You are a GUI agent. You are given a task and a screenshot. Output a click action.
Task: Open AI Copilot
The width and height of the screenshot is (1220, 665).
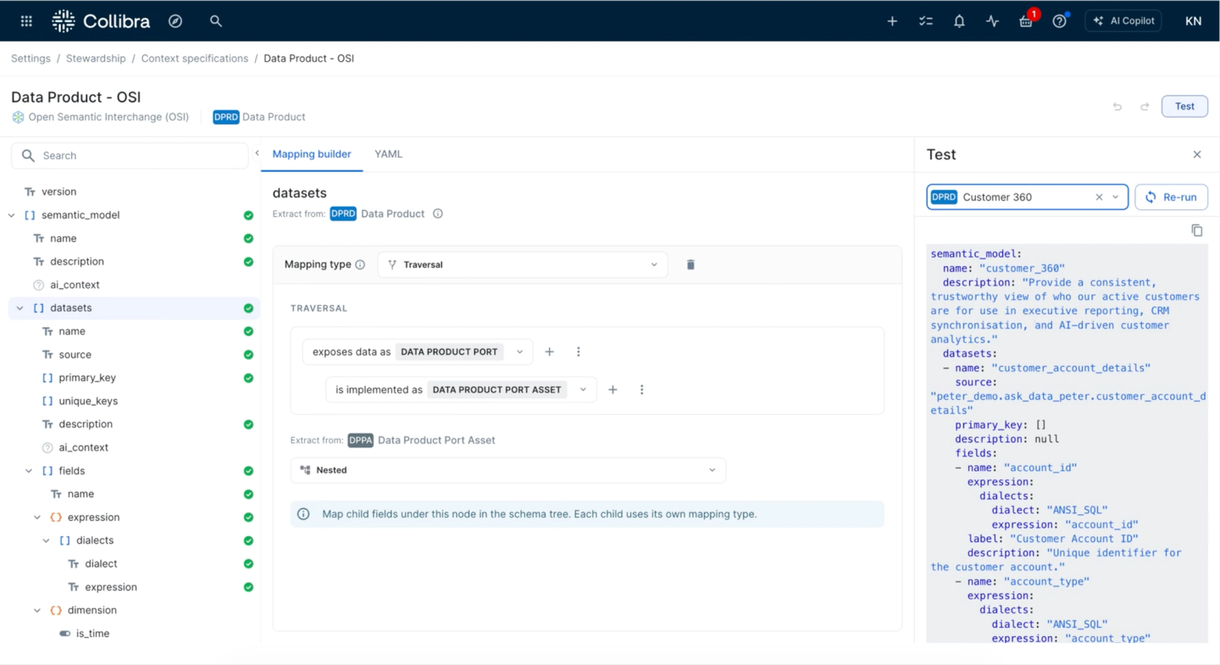1123,21
